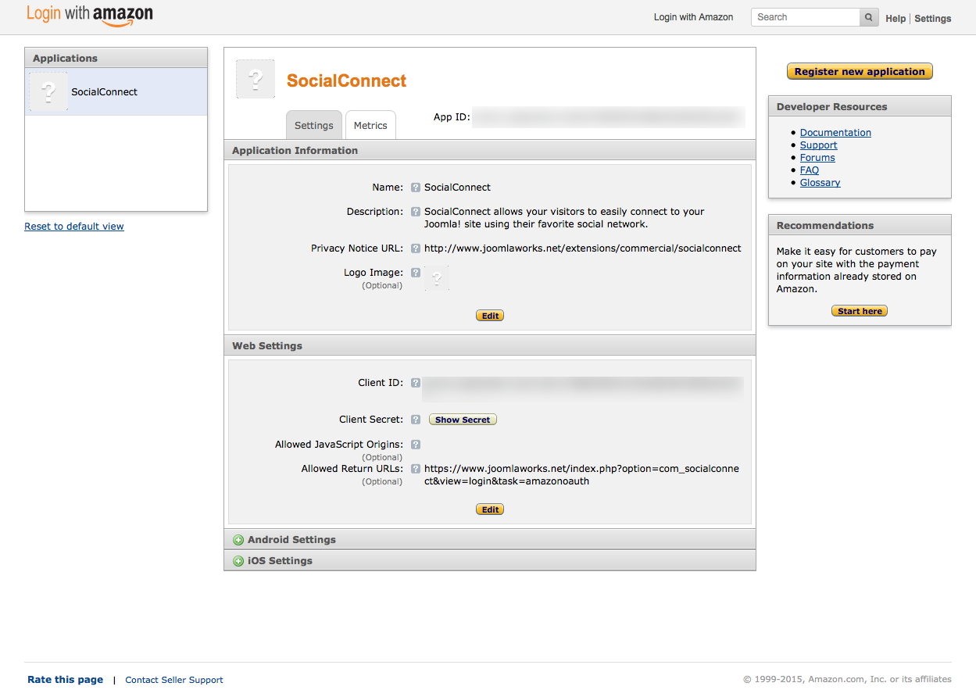Click the Developer Resources panel header
976x697 pixels.
point(860,107)
